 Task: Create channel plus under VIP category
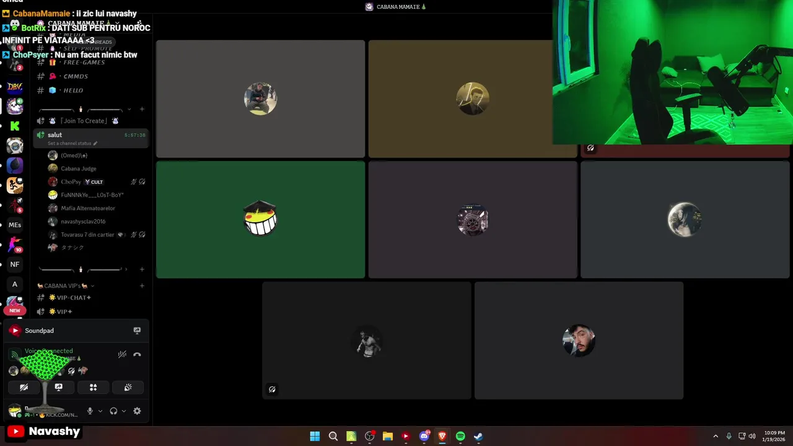[x=142, y=286]
